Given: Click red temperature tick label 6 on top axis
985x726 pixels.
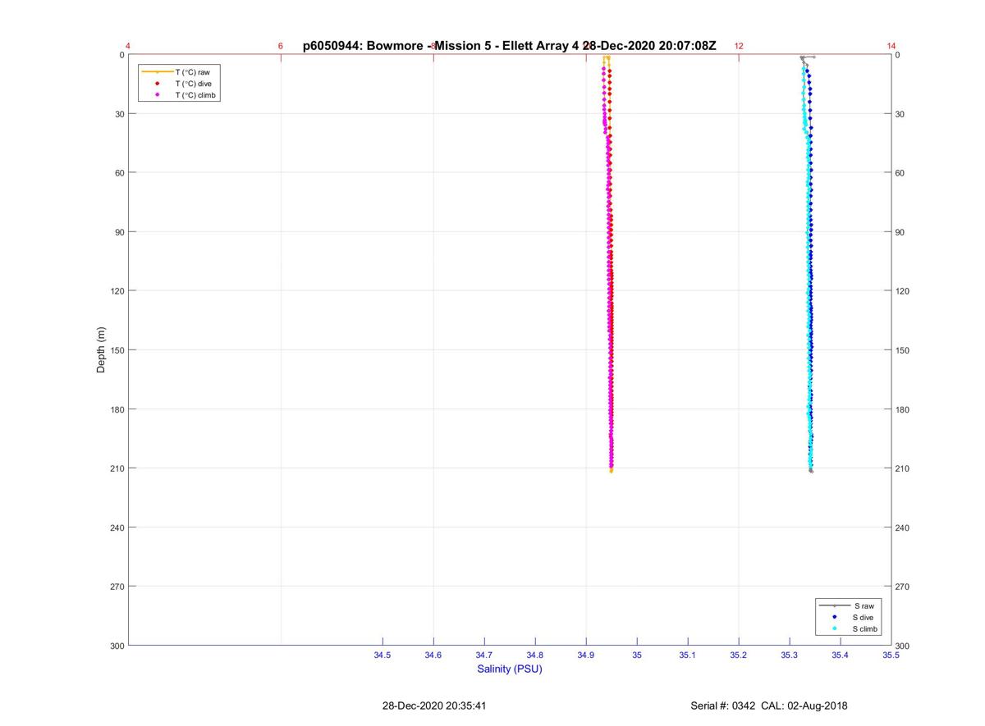Looking at the screenshot, I should pos(281,46).
